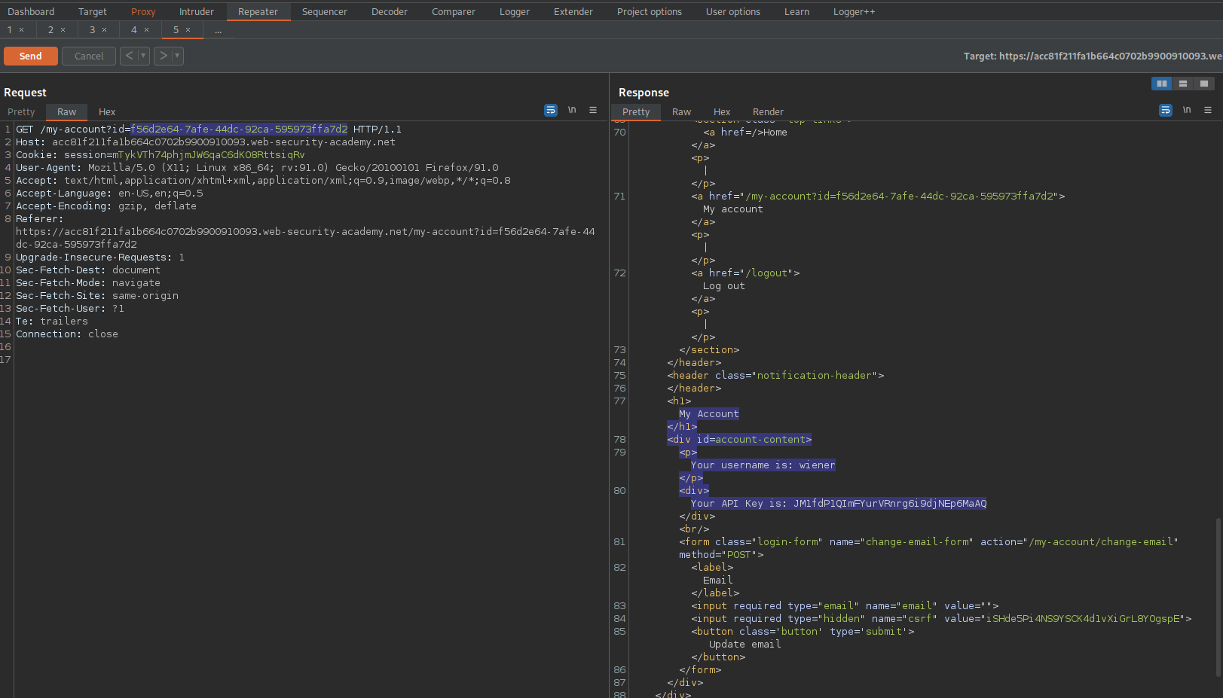Close Repeater tab 5

click(x=188, y=30)
